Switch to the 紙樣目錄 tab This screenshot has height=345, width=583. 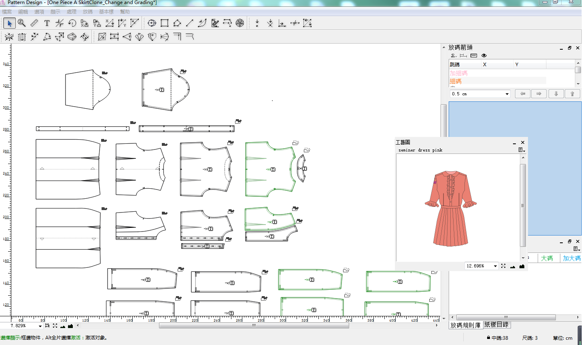coord(496,324)
